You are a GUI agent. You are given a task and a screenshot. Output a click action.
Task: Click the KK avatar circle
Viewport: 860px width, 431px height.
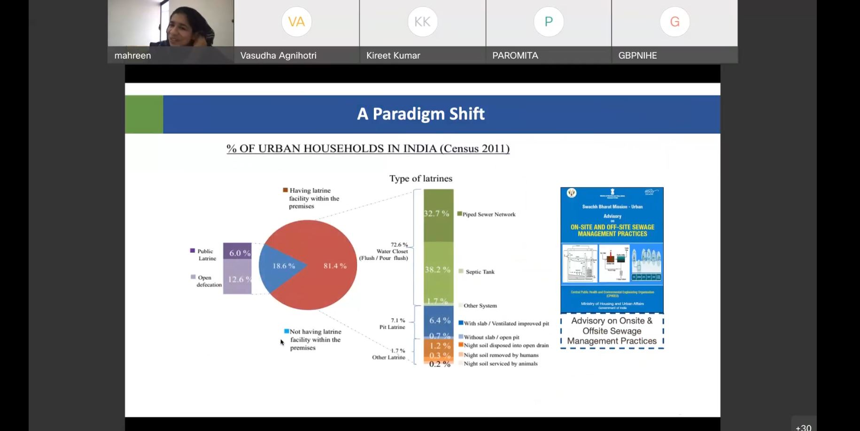(x=422, y=22)
